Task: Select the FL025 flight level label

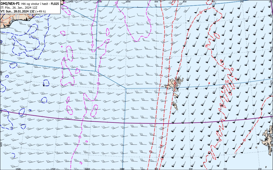Action: 55,4
